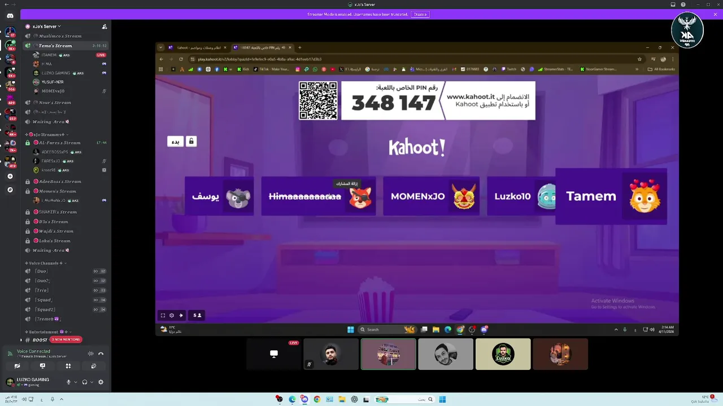Click the Kahoot player count icon
723x406 pixels.
198,315
